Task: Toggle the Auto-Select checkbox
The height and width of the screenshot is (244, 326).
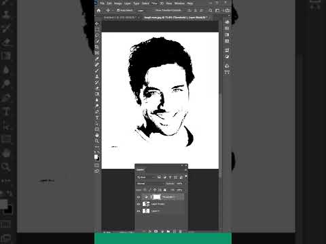Action: pyautogui.click(x=118, y=10)
